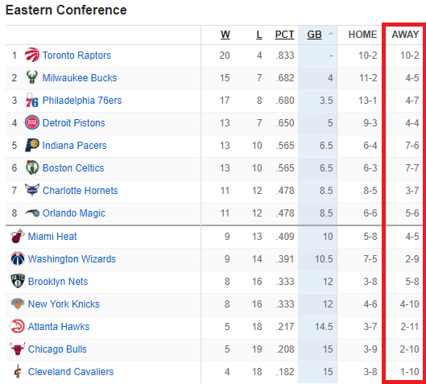
Task: Sort table by PCT column header
Action: point(284,35)
